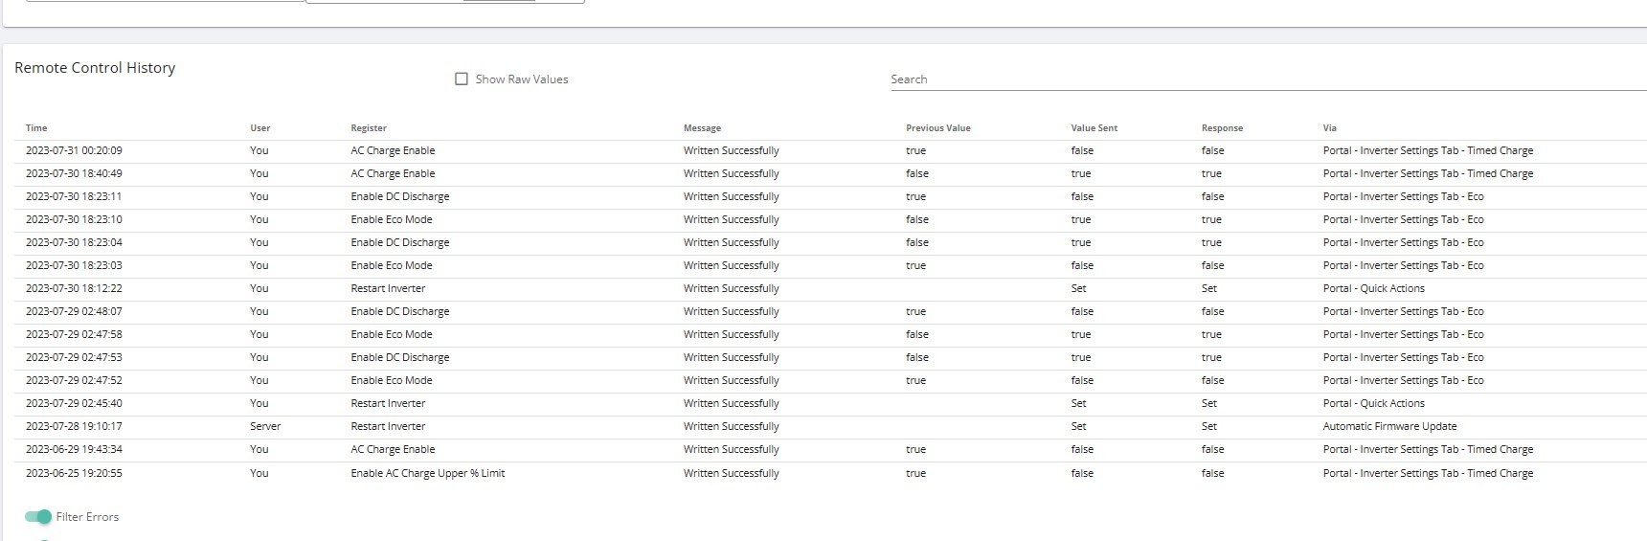Image resolution: width=1647 pixels, height=541 pixels.
Task: Click the Automatic Firmware Update via entry
Action: point(1389,427)
